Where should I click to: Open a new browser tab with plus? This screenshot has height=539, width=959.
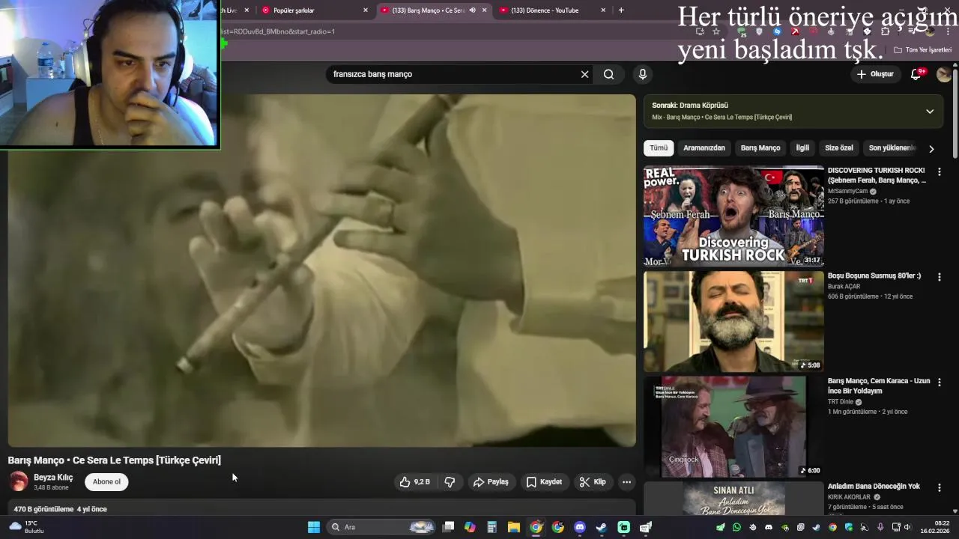pyautogui.click(x=621, y=10)
